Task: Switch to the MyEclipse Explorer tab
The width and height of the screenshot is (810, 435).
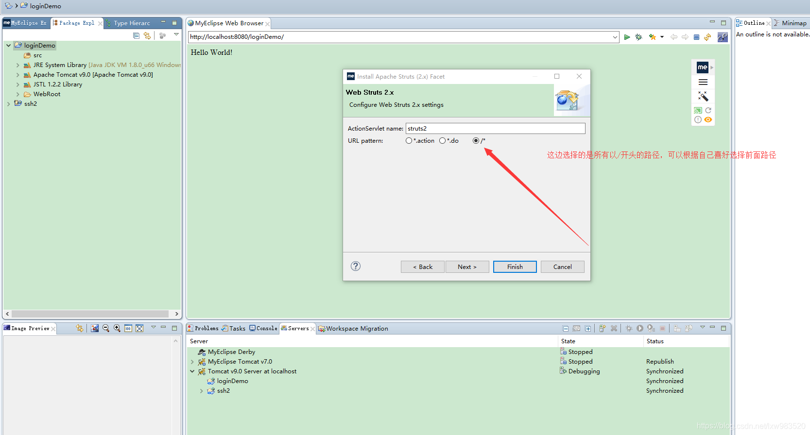Action: 25,23
